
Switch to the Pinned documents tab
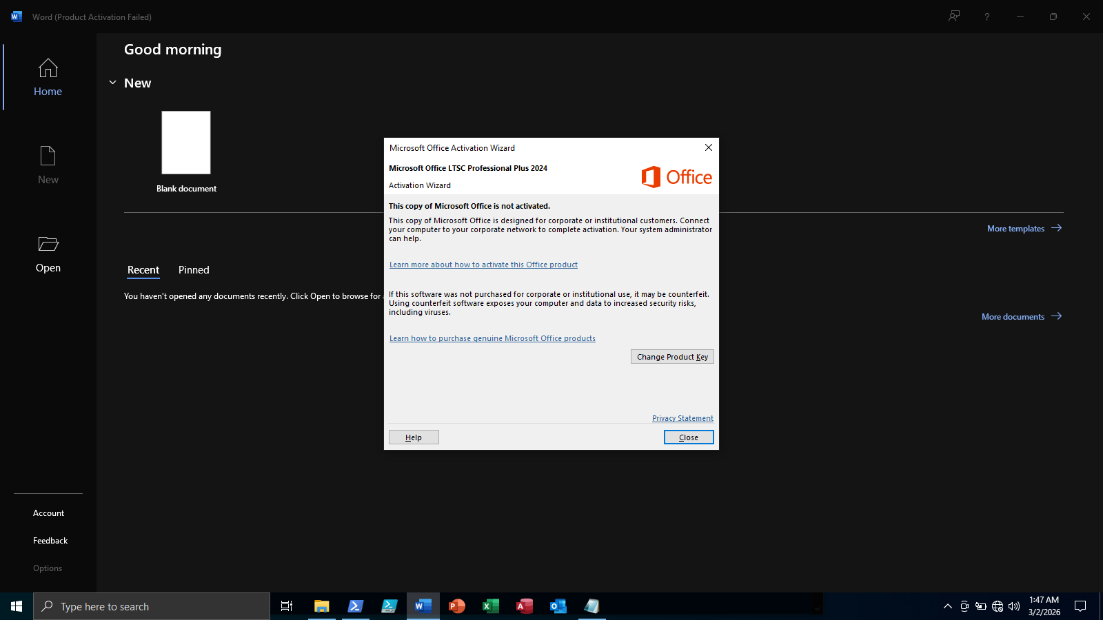pos(193,270)
